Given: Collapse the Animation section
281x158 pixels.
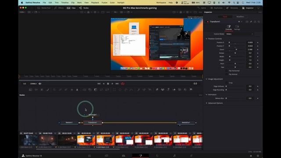Looking at the screenshot, I should [206, 95].
